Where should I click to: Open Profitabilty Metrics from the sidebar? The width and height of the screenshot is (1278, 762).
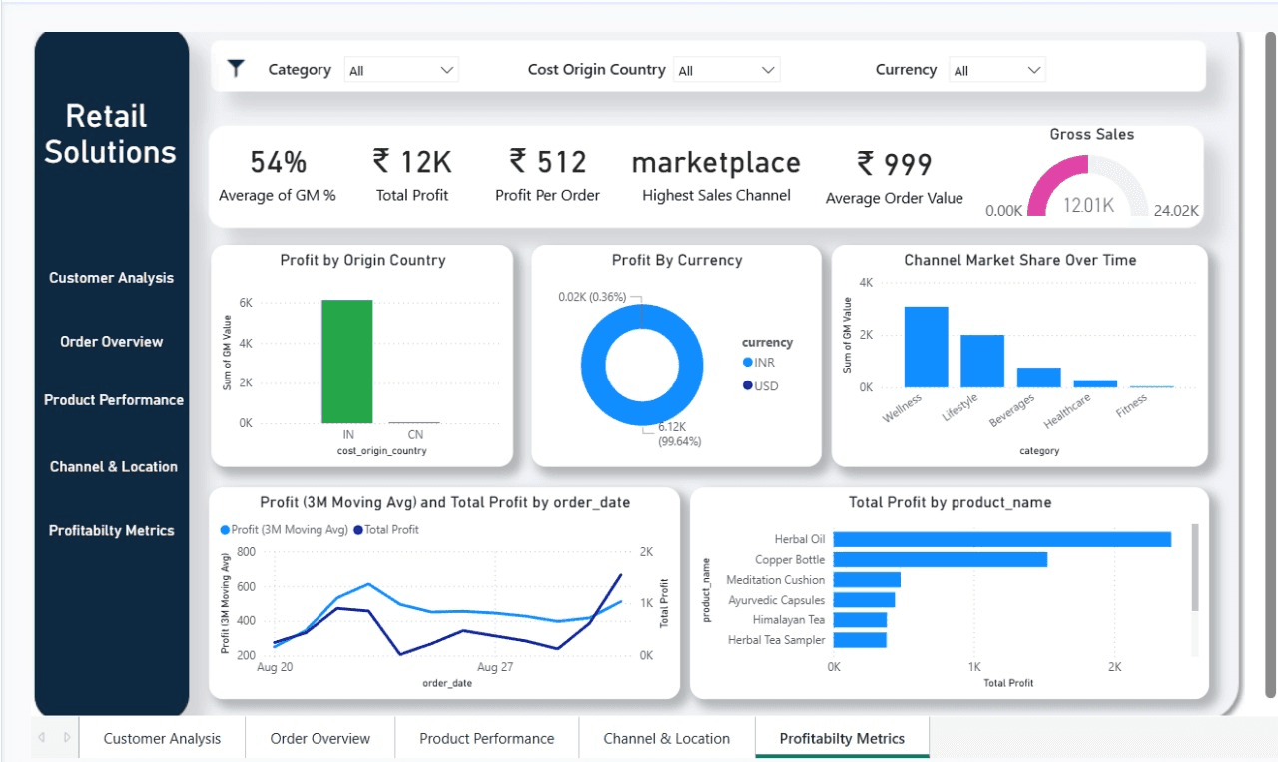coord(112,530)
